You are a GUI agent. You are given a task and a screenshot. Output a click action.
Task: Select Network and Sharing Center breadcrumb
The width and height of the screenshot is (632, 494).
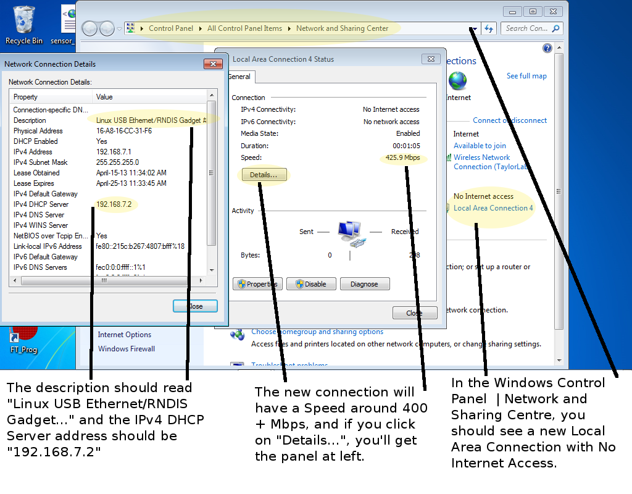pyautogui.click(x=342, y=28)
